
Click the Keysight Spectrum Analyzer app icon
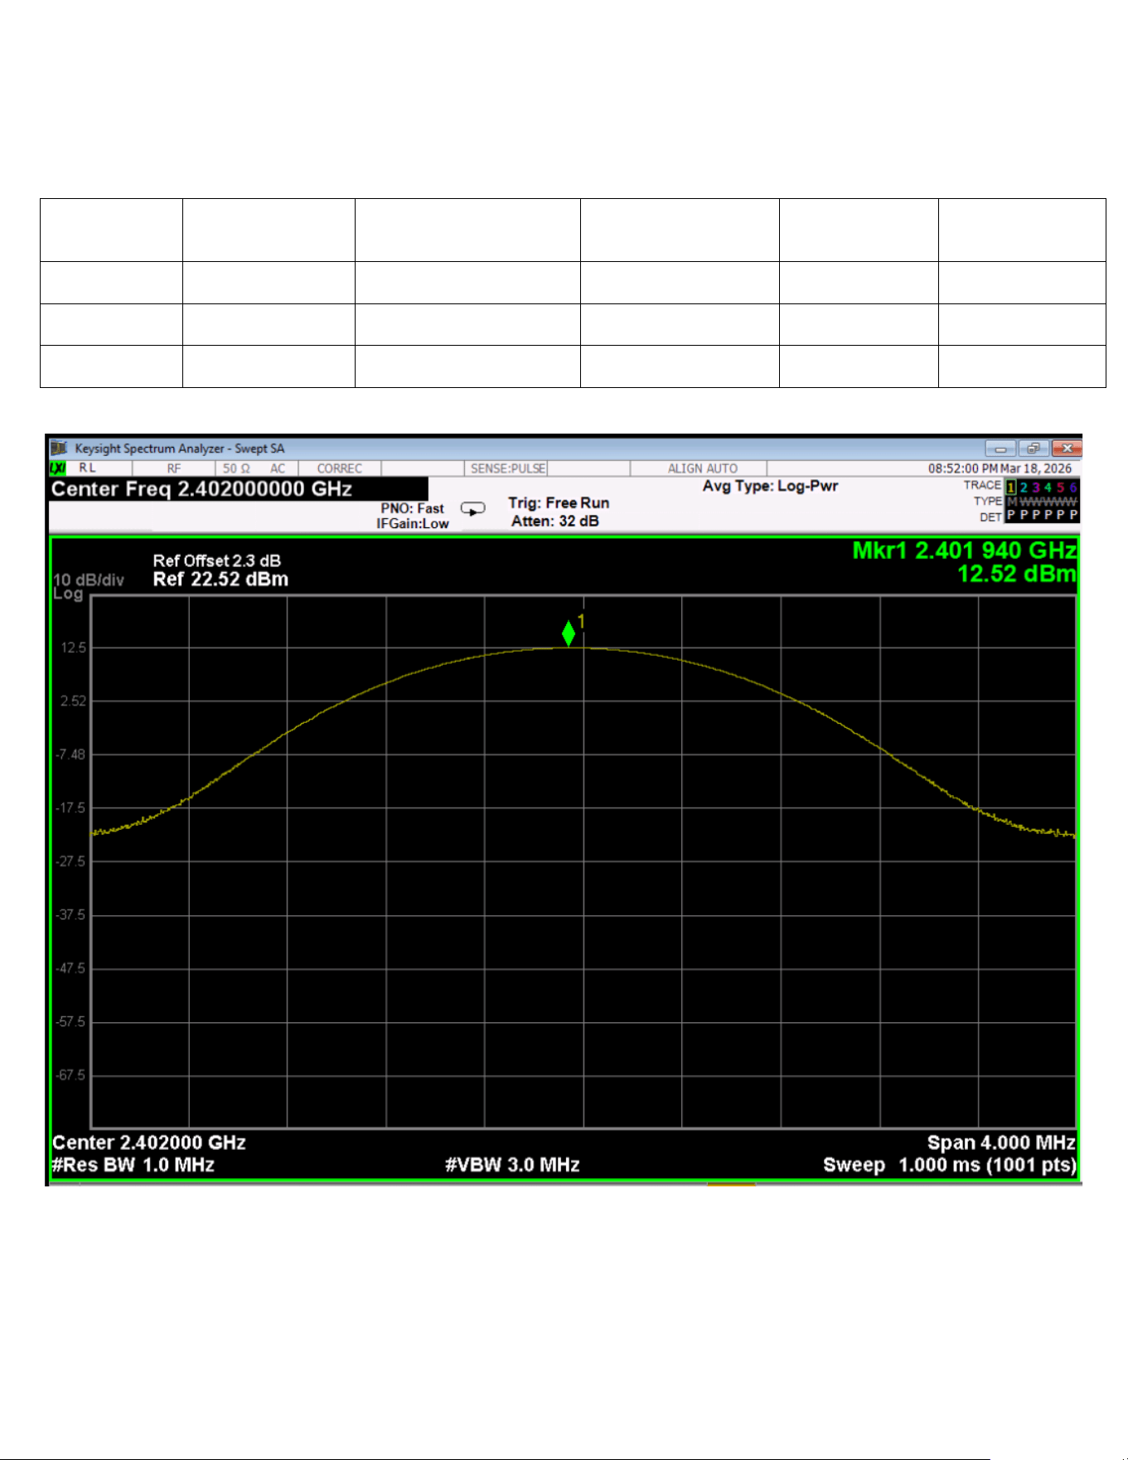[59, 449]
